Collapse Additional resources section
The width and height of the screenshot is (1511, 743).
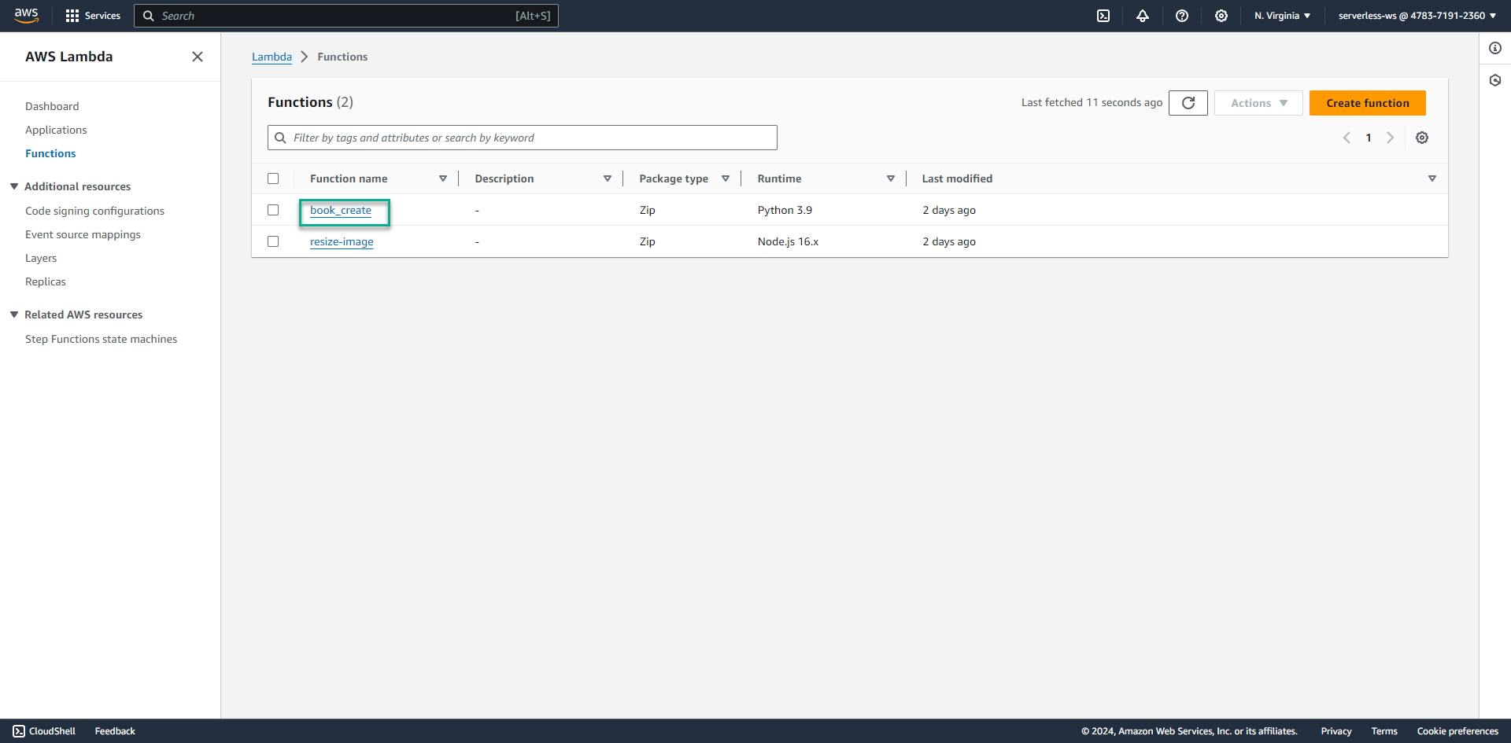point(14,186)
